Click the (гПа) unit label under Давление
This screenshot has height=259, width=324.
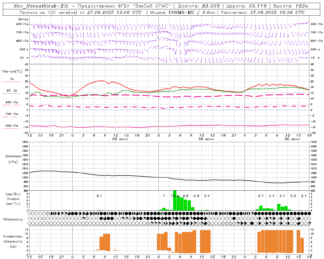[x=13, y=162]
